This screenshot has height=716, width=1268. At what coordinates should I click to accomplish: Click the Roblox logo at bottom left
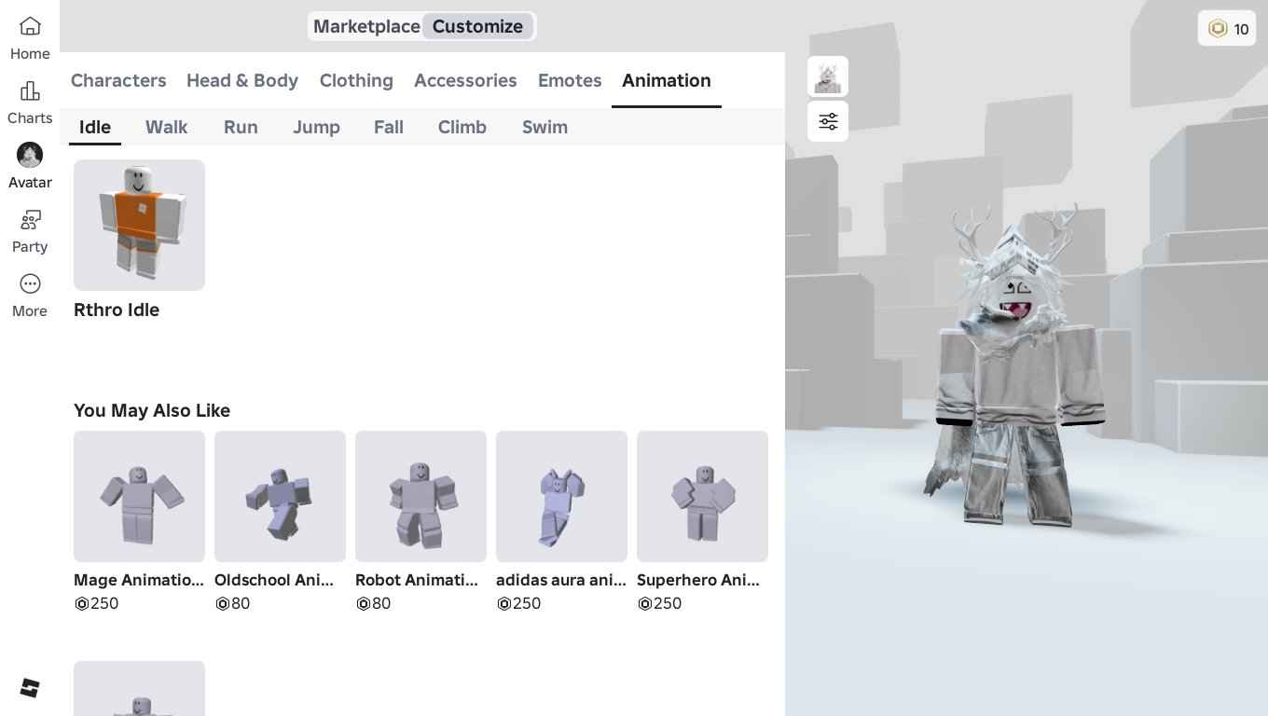pos(30,687)
